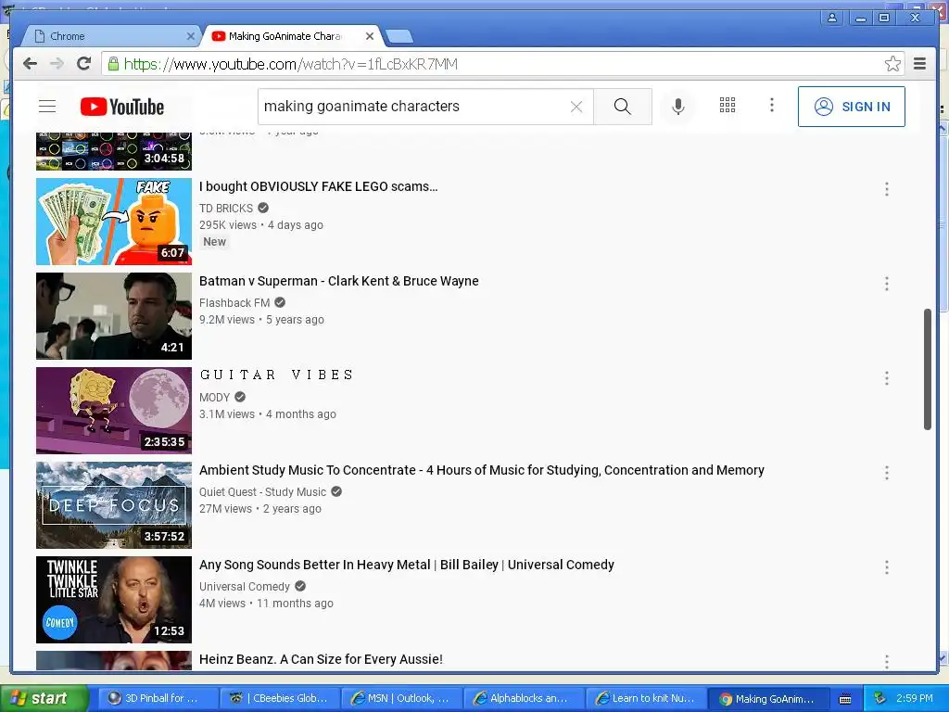This screenshot has width=949, height=712.
Task: Go to the YouTube home logo
Action: click(x=122, y=107)
